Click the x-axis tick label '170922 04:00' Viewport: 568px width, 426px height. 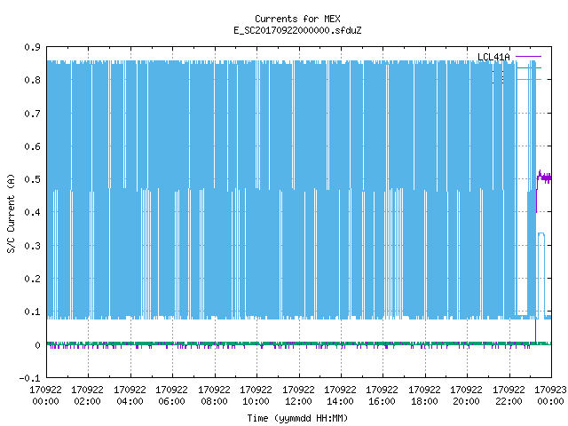[130, 395]
